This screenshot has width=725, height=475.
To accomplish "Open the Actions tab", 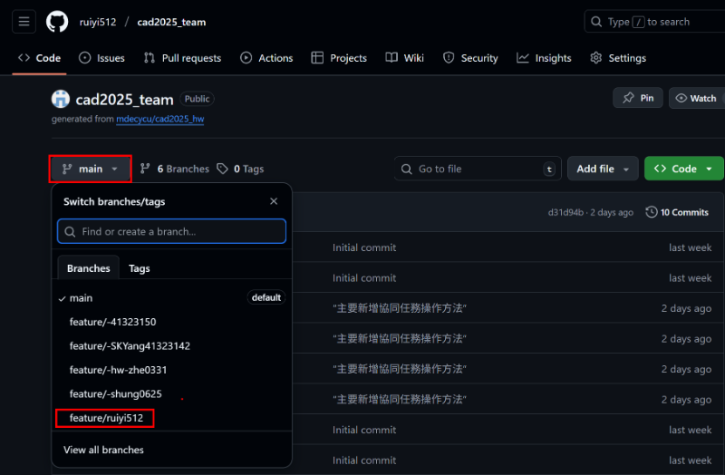I will coord(266,58).
